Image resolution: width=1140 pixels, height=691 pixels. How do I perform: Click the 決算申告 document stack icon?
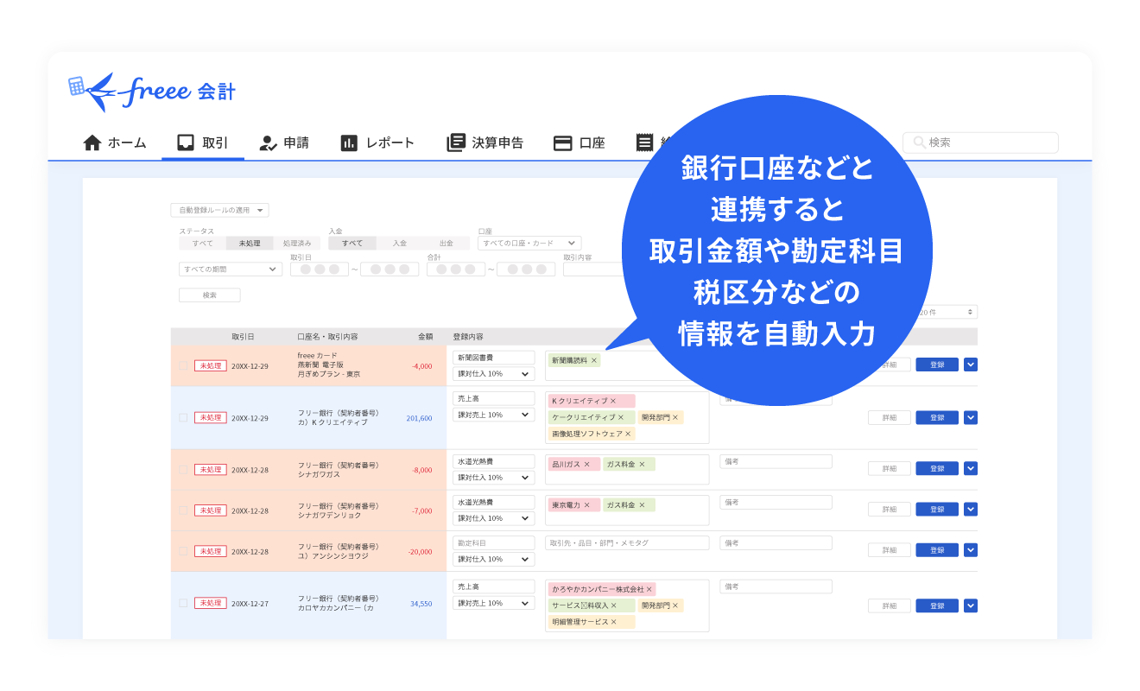[455, 143]
